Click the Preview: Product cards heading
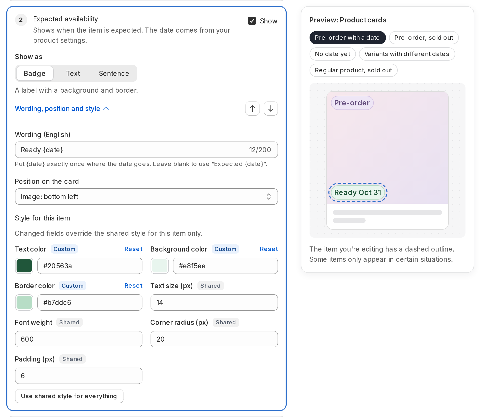Screen dimensions: 480x417 click(348, 20)
